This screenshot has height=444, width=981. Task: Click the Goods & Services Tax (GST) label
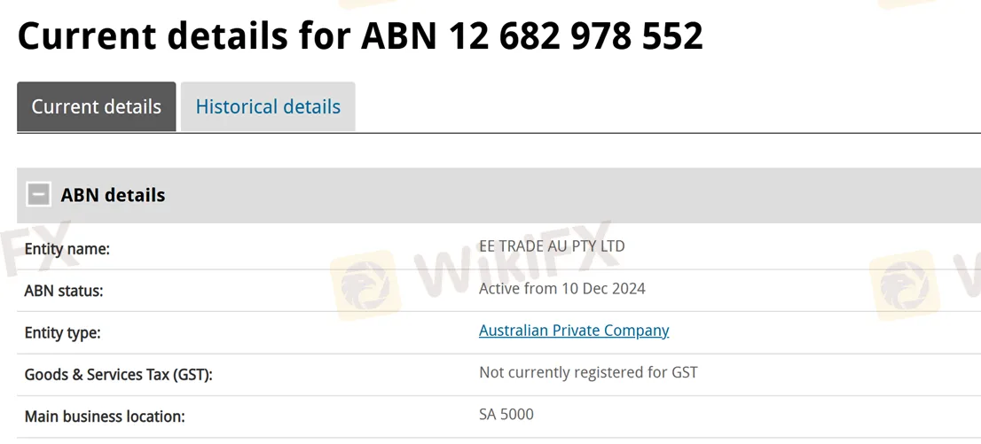118,375
